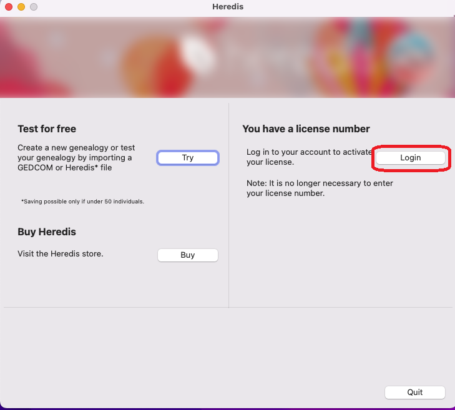
Task: Quit the Heredis application
Action: [414, 393]
